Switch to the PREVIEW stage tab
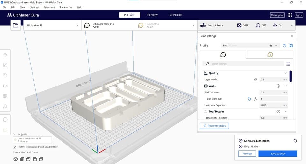The width and height of the screenshot is (306, 164). click(152, 15)
